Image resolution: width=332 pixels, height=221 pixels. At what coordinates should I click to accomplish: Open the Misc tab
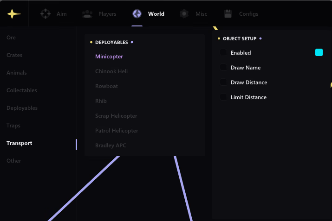tap(201, 14)
